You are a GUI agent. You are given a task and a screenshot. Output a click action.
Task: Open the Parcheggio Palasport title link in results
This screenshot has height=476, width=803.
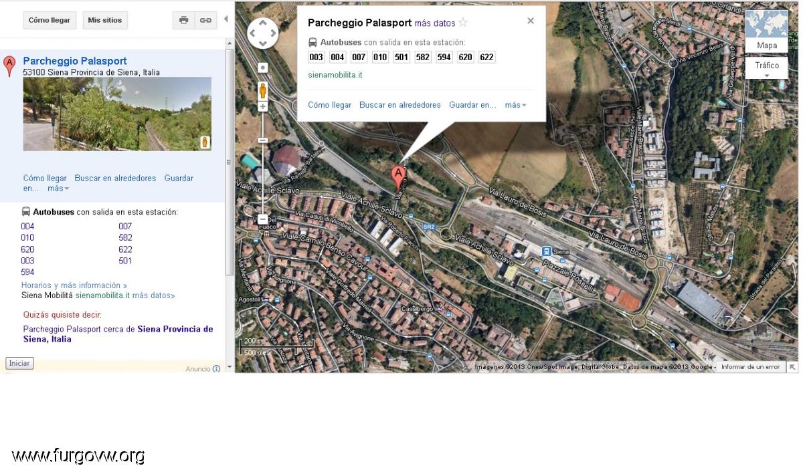tap(75, 61)
